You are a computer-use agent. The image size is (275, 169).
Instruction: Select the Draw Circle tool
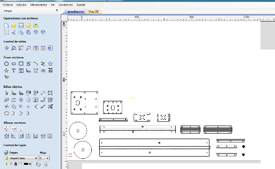(x=6, y=64)
